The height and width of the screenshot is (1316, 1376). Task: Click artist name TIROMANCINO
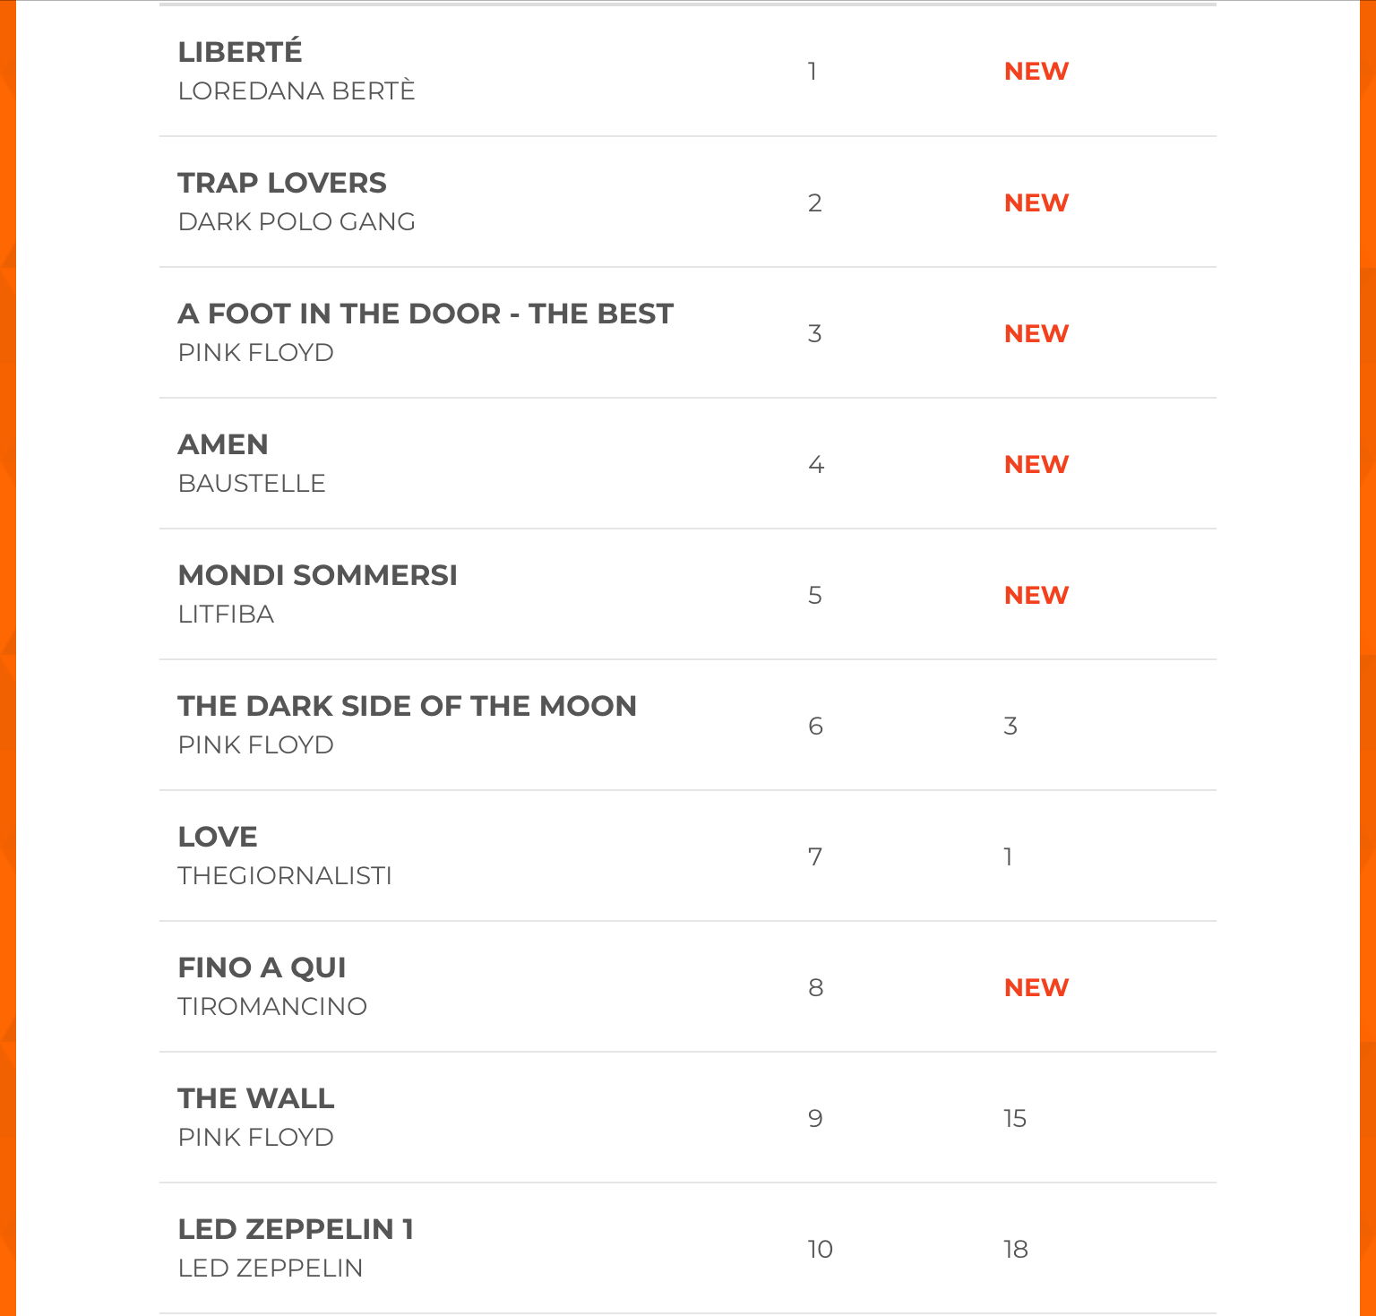pyautogui.click(x=272, y=1007)
